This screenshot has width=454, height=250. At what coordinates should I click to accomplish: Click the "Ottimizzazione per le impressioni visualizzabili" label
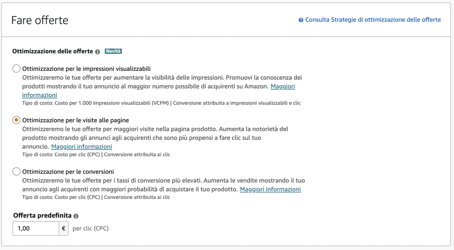click(86, 69)
